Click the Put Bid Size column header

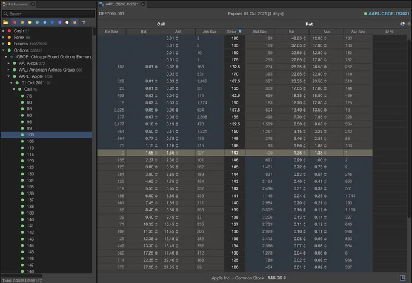[x=259, y=32]
